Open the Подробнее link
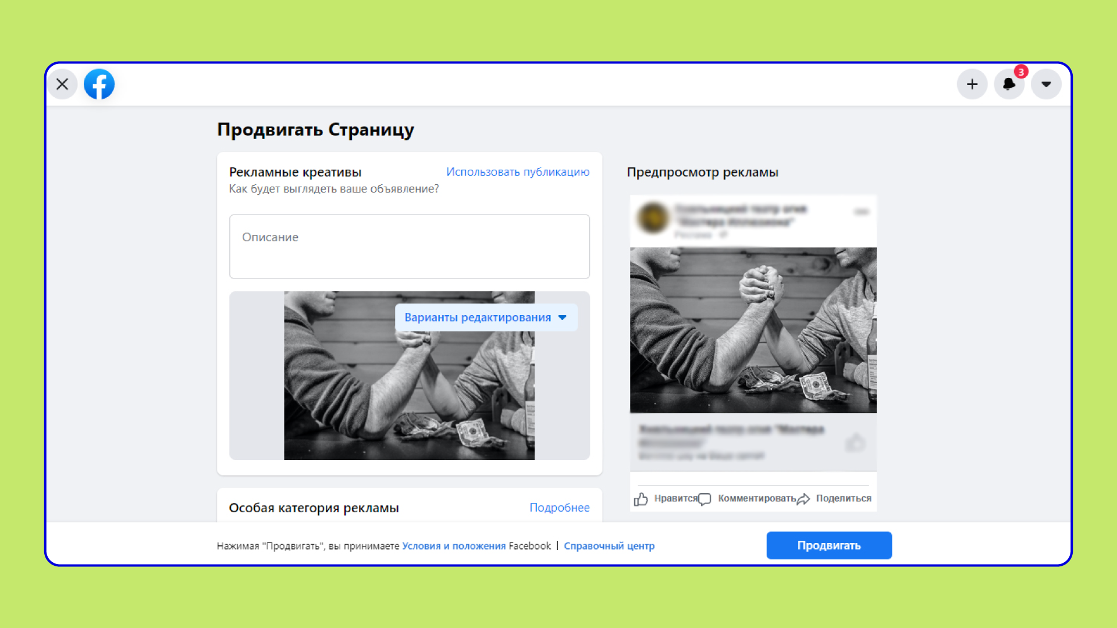 click(x=560, y=508)
